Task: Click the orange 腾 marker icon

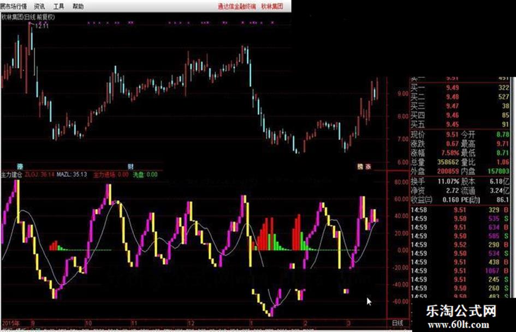Action: point(360,167)
